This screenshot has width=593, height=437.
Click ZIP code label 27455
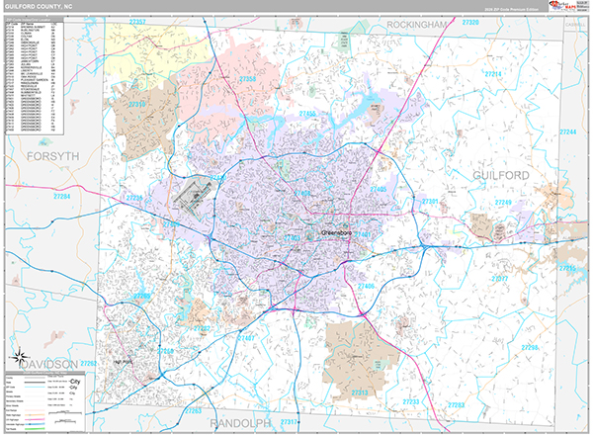tap(307, 114)
